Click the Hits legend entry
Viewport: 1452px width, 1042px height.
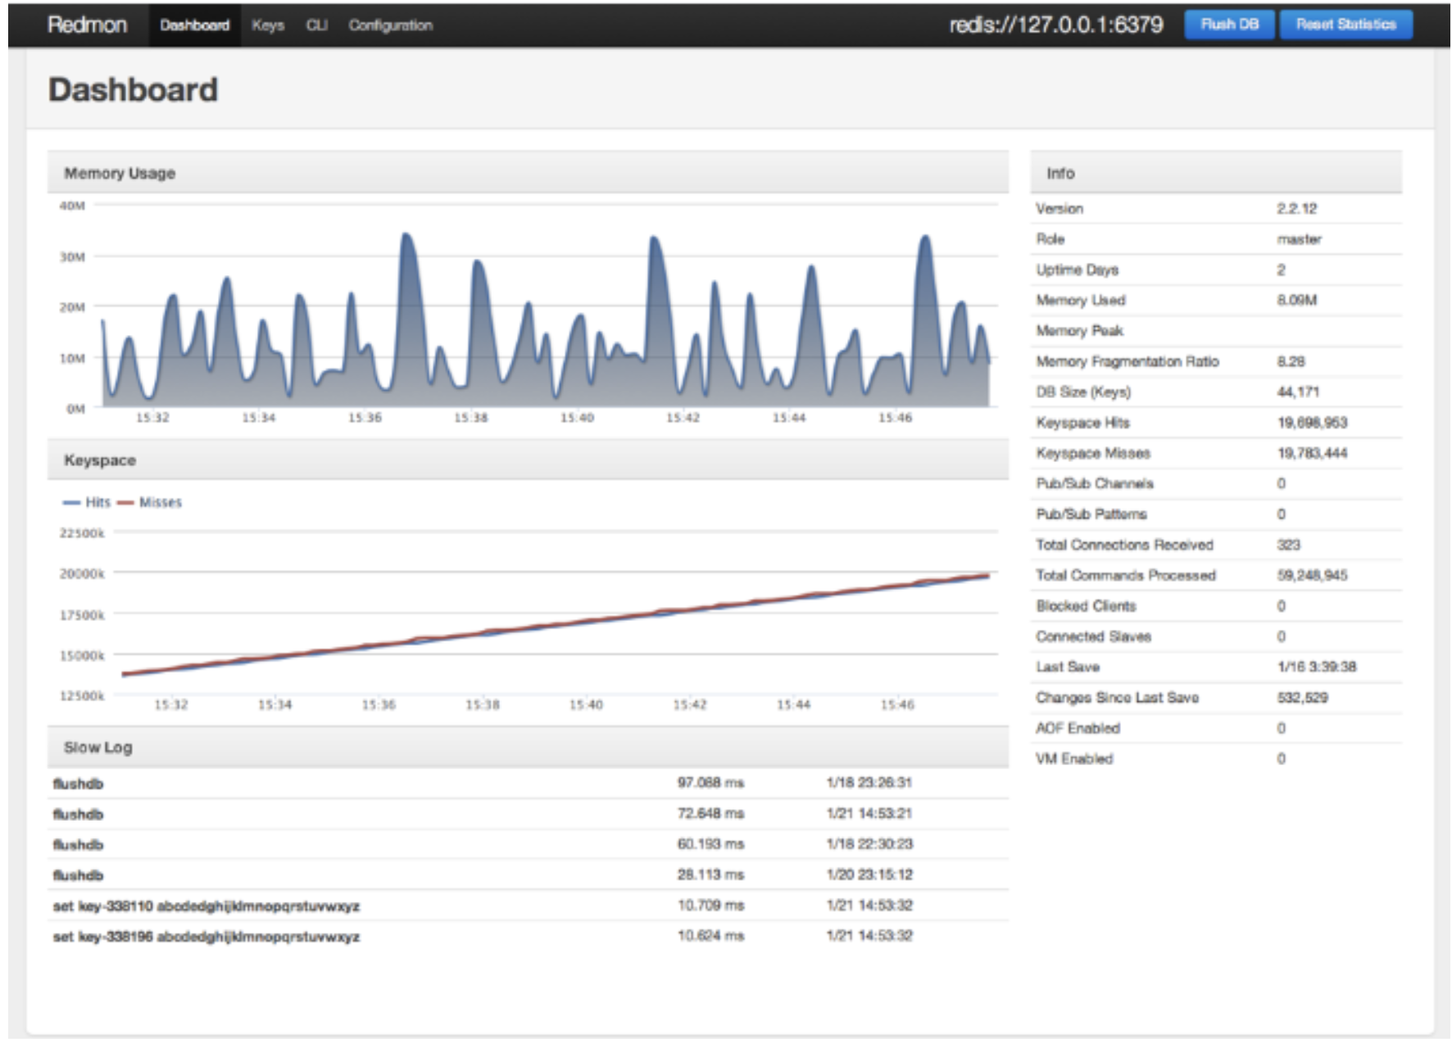[x=88, y=502]
